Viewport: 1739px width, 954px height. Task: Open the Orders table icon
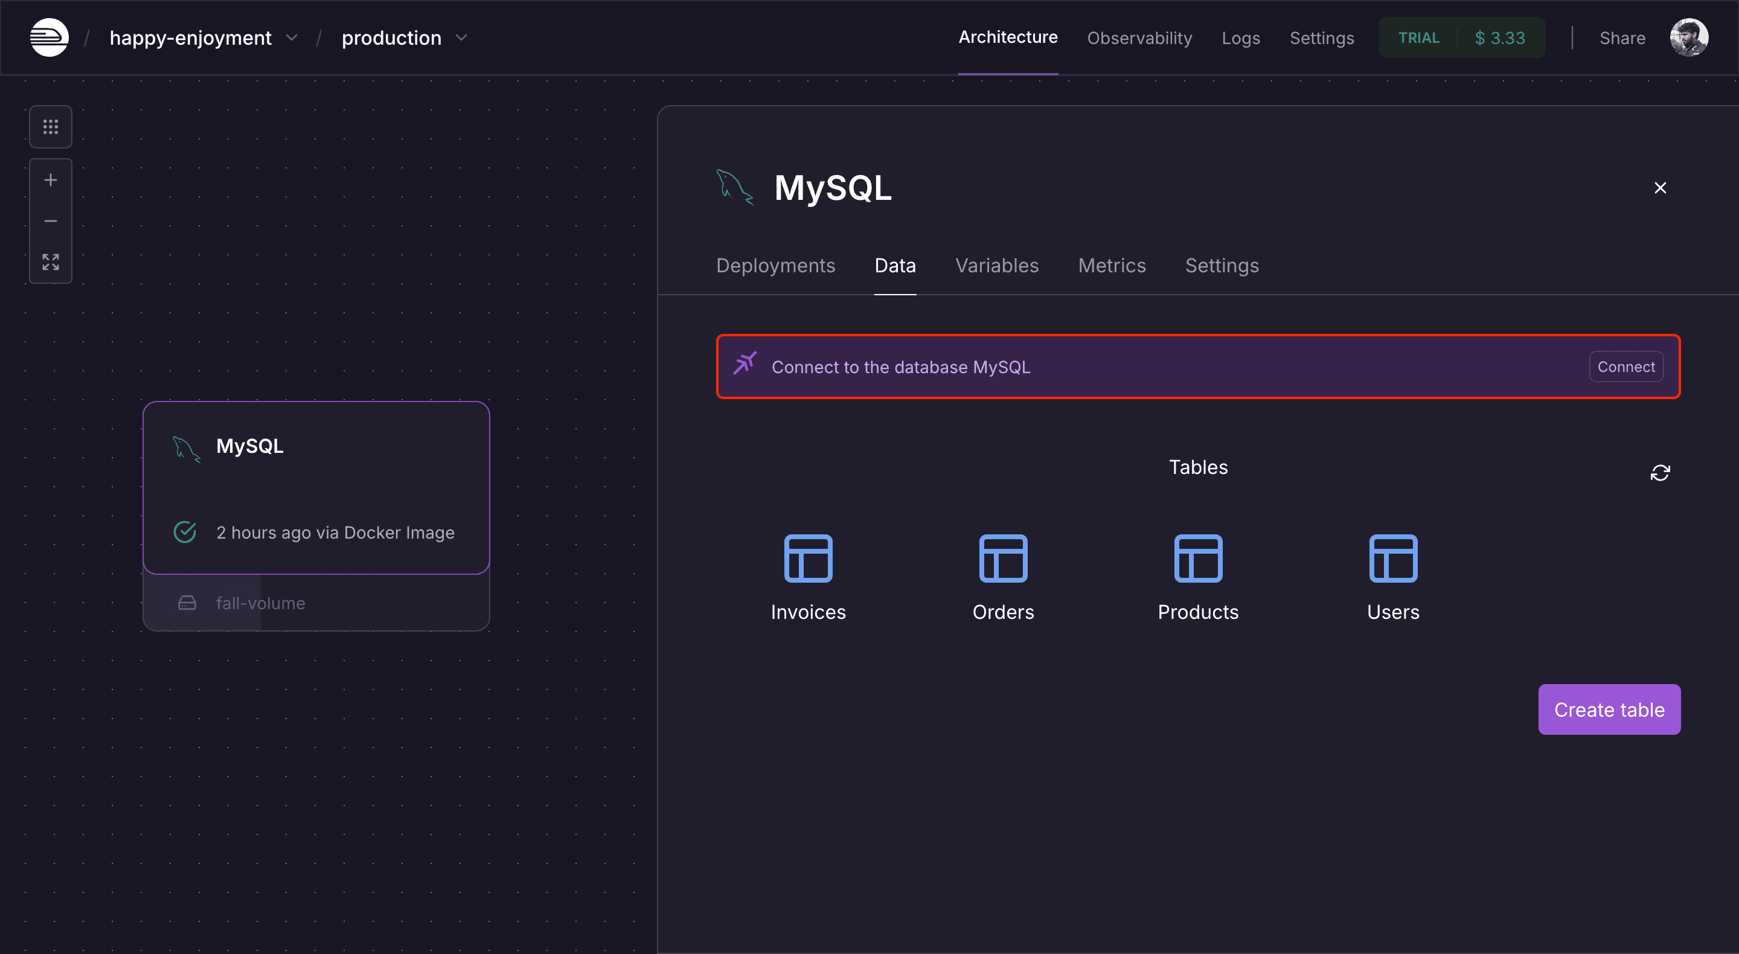pyautogui.click(x=1003, y=558)
